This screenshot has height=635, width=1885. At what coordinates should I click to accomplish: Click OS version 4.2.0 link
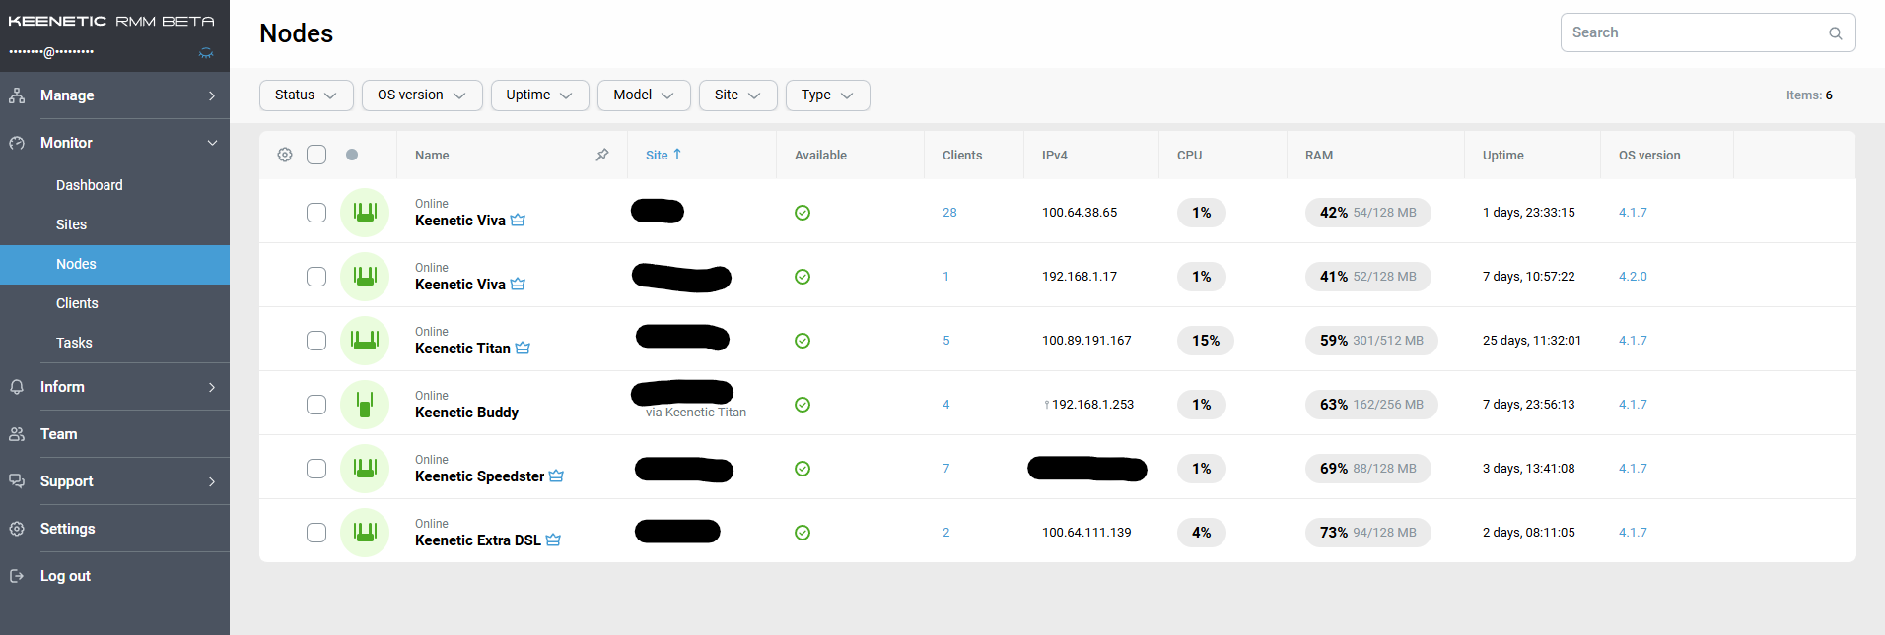point(1633,277)
